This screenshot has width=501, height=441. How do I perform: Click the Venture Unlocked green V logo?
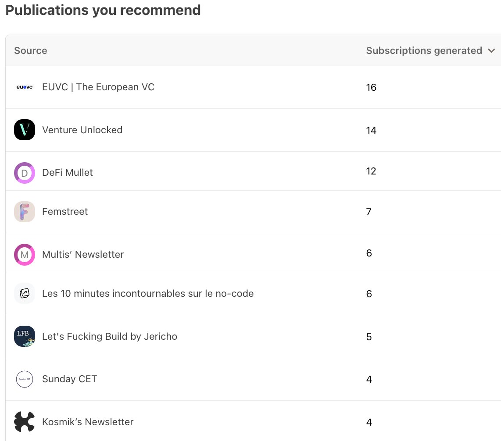coord(25,130)
